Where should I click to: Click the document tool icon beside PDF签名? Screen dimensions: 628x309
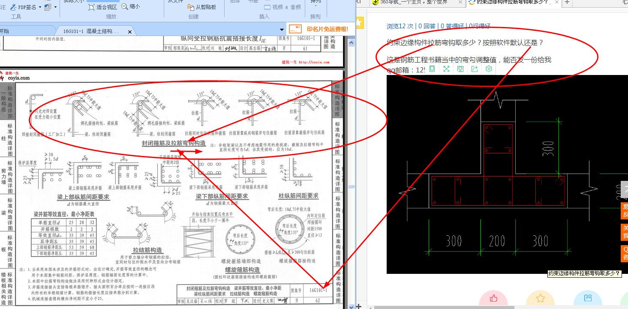pyautogui.click(x=48, y=7)
